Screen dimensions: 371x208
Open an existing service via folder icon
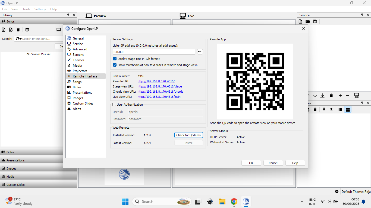[308, 21]
